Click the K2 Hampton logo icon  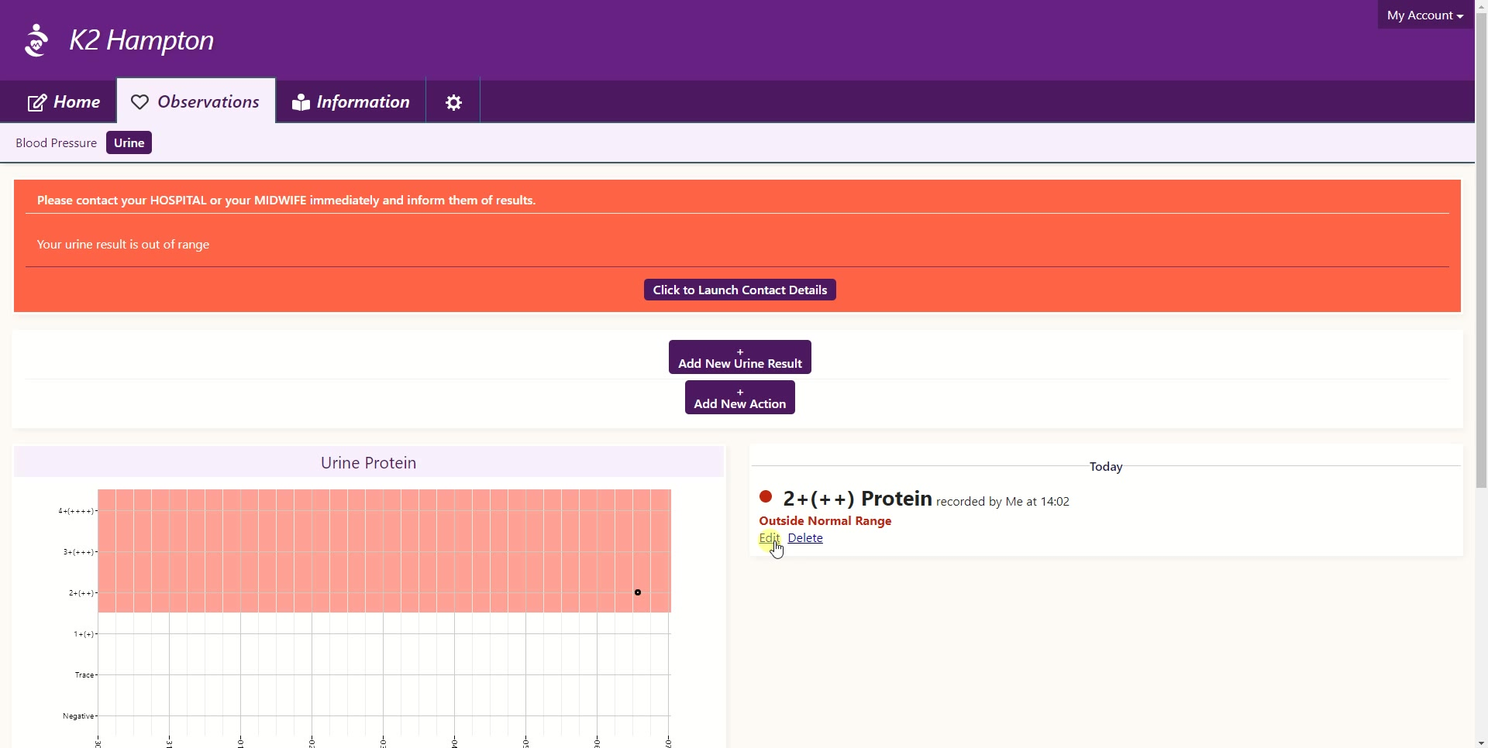click(36, 40)
